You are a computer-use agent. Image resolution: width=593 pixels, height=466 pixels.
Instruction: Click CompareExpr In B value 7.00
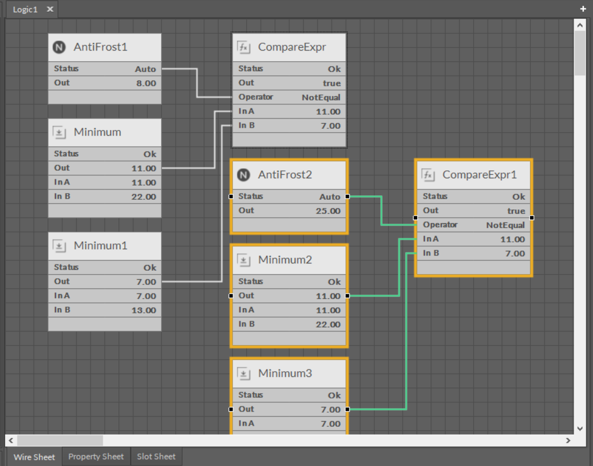click(330, 125)
